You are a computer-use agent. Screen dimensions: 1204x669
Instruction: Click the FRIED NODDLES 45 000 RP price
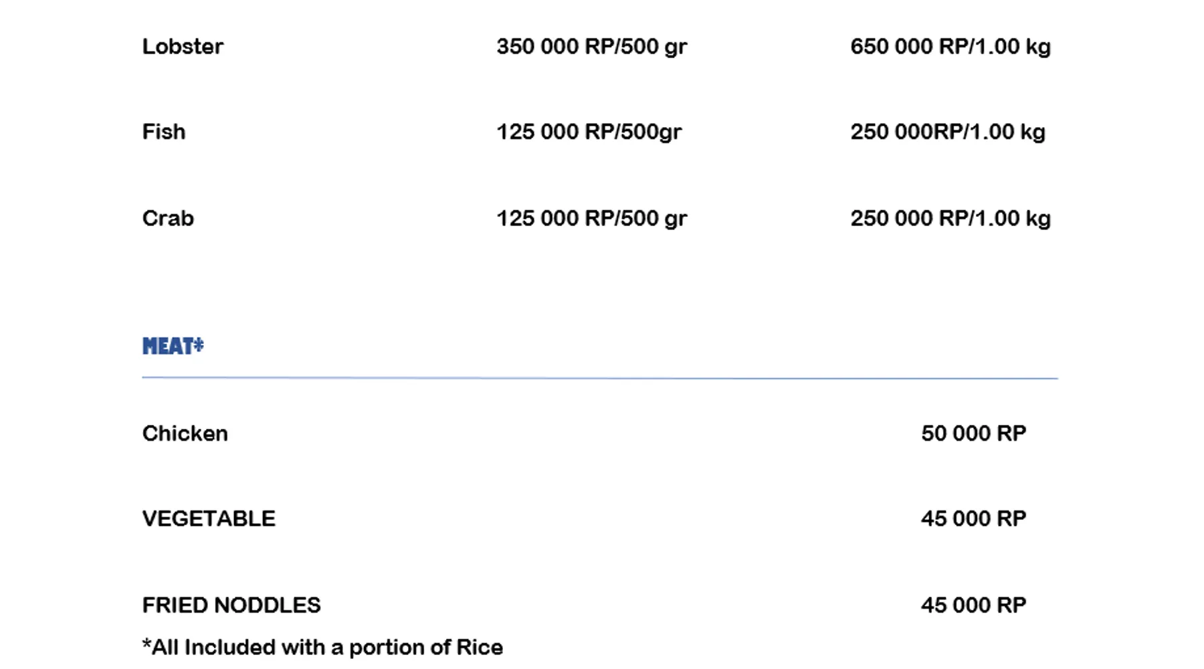973,605
